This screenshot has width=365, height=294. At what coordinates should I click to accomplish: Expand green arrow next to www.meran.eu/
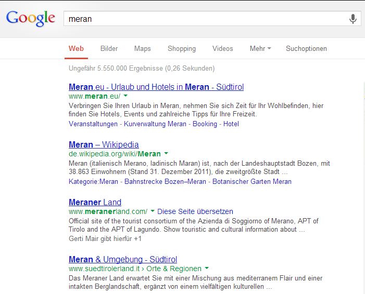tap(125, 96)
